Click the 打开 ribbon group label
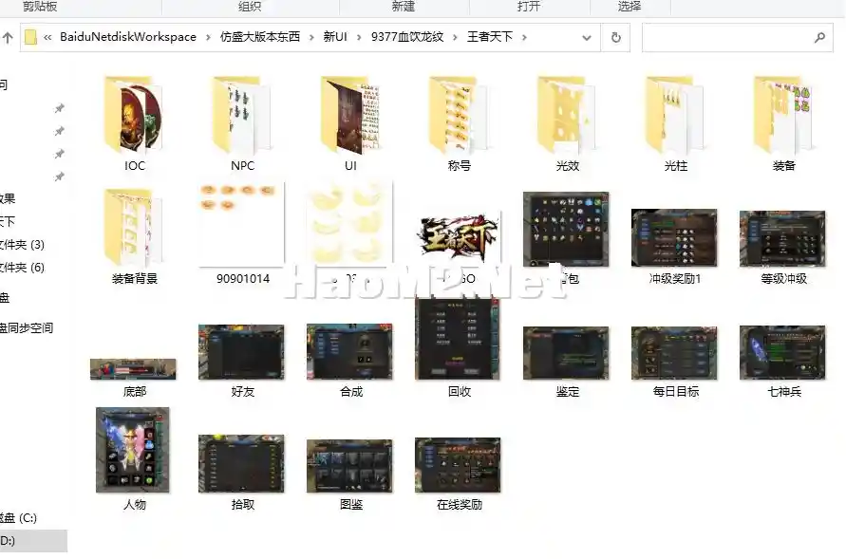 tap(529, 7)
